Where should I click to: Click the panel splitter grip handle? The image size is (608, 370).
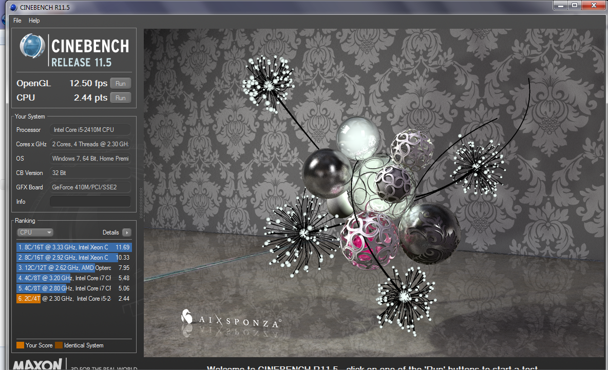[141, 203]
